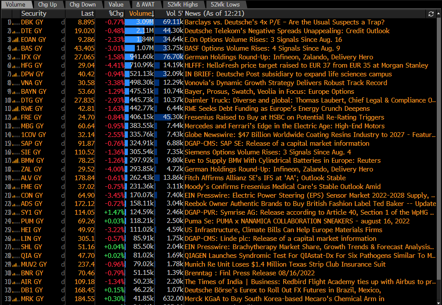This screenshot has height=305, width=442.
Task: Click the +0.15% change for DB1 GY
Action: pyautogui.click(x=114, y=290)
